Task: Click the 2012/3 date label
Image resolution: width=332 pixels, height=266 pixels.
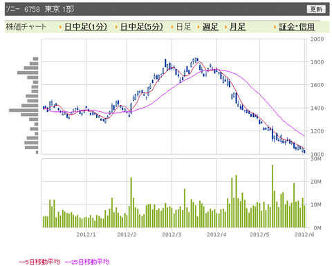Action: tap(172, 235)
